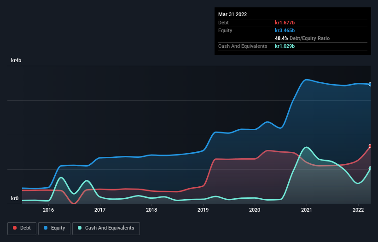Click the 2017 x-axis label
The height and width of the screenshot is (242, 378).
(x=100, y=210)
